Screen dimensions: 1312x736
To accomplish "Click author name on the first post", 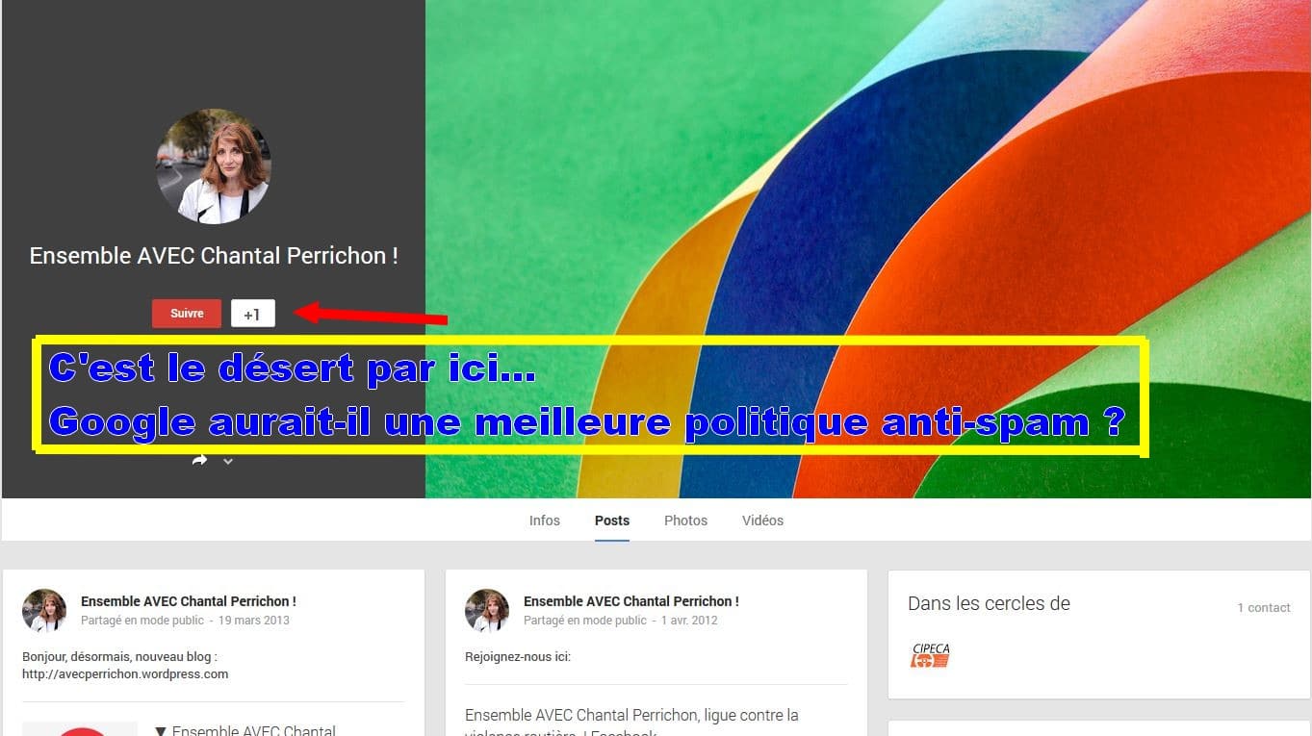I will [x=189, y=601].
